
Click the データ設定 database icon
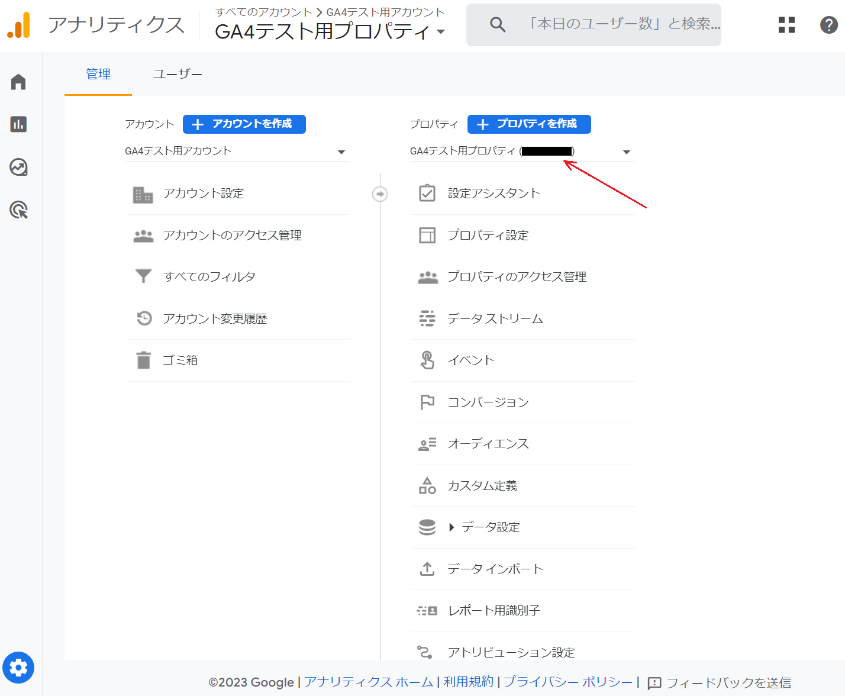click(x=427, y=527)
